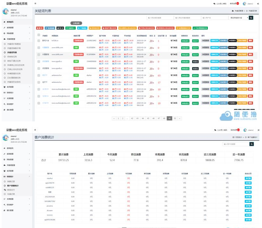Click the settings gears icon on keyword list header
The height and width of the screenshot is (228, 262).
pyautogui.click(x=258, y=4)
